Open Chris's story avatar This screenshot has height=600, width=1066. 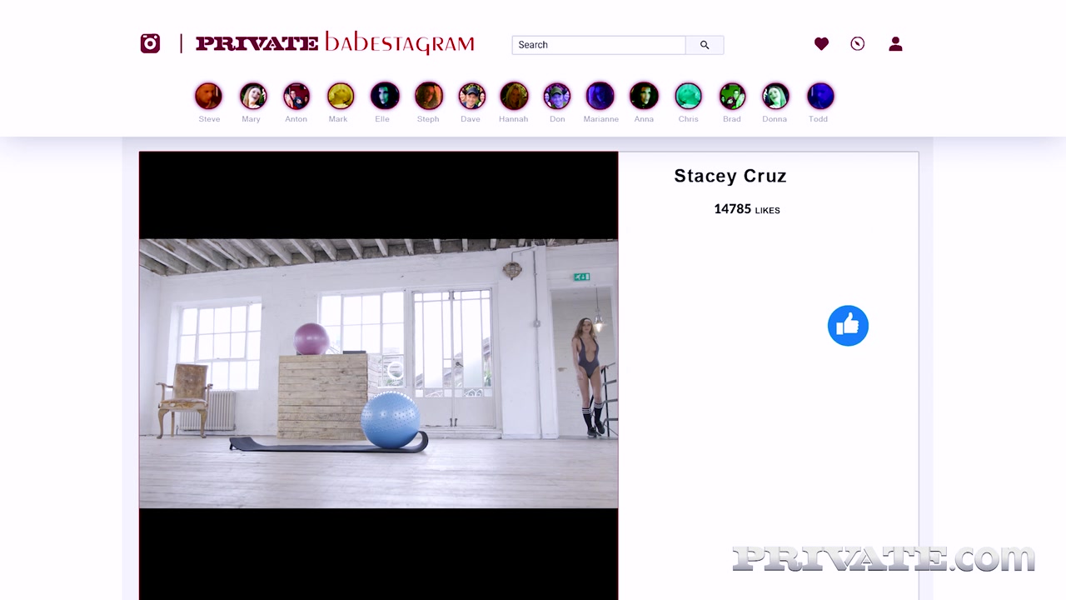pos(688,97)
